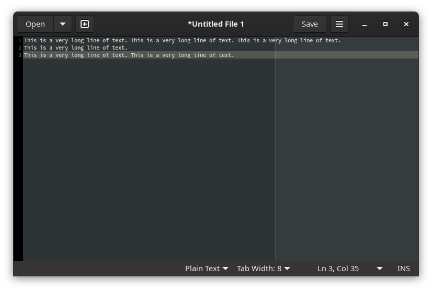Click the Open button
The width and height of the screenshot is (432, 291).
(35, 24)
